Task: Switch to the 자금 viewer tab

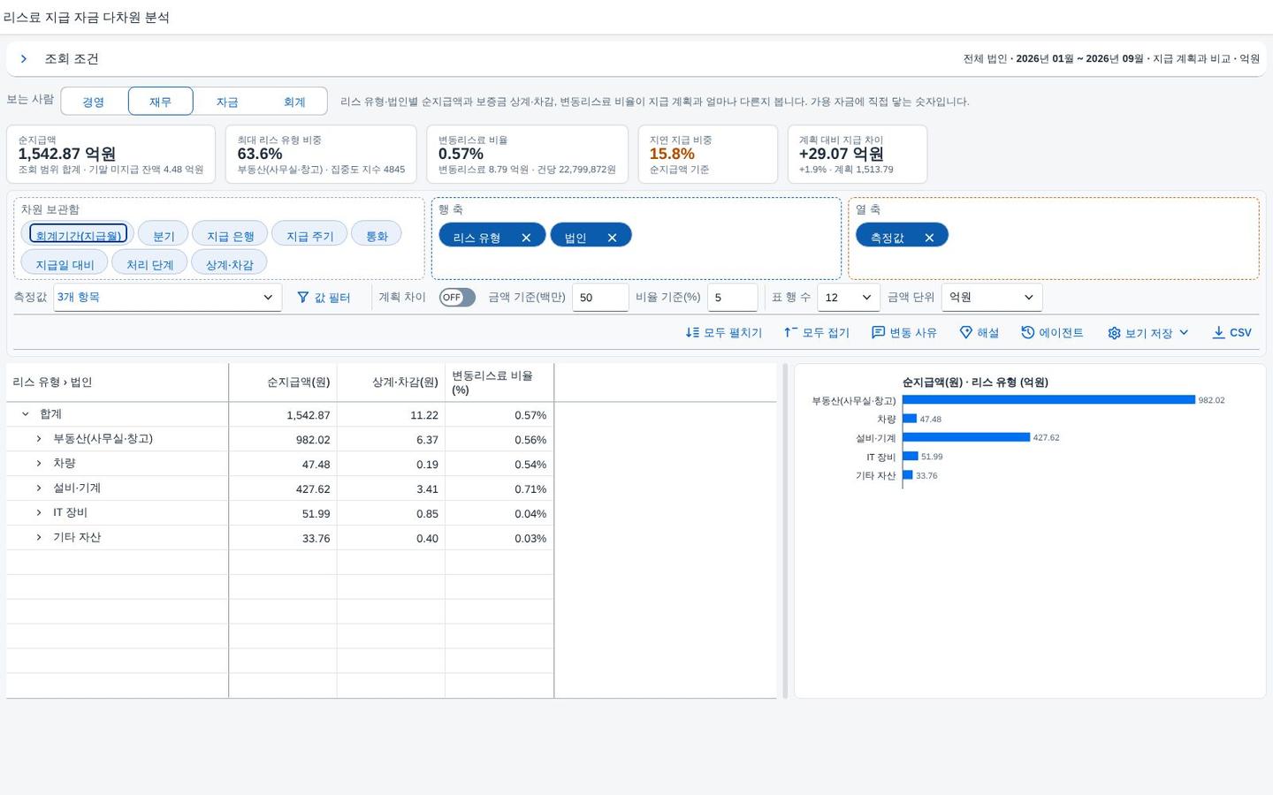Action: 227,102
